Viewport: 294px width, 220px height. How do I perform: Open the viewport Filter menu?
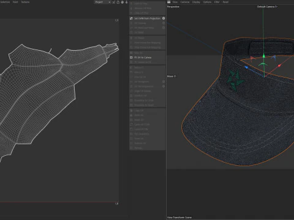[x=217, y=2]
